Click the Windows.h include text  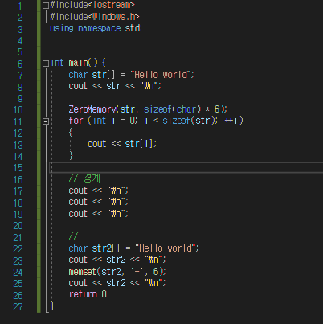pyautogui.click(x=113, y=17)
